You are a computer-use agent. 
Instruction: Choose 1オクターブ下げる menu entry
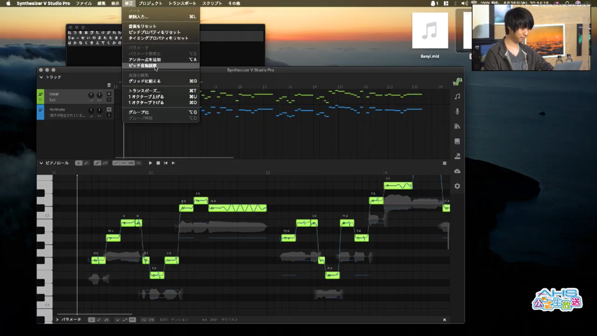(x=161, y=103)
